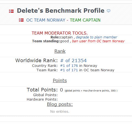Click 'ban user from OC team Norway'
Screen dimensions: 132x126
(x=98, y=41)
